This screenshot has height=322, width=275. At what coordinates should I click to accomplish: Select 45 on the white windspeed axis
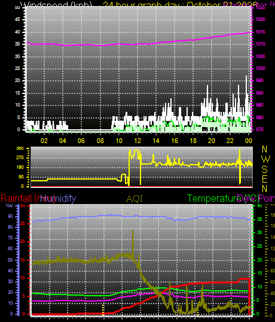pos(17,20)
